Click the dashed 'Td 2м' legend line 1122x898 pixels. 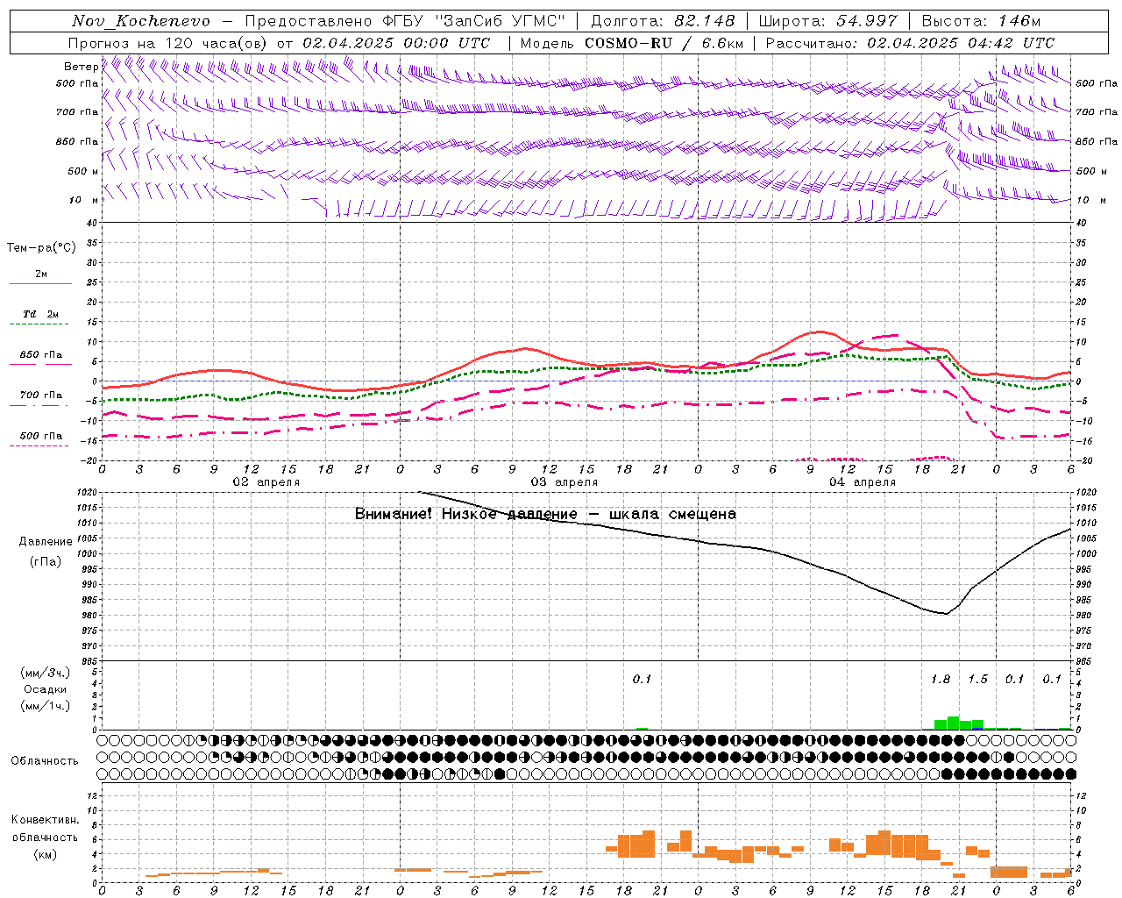click(x=40, y=324)
